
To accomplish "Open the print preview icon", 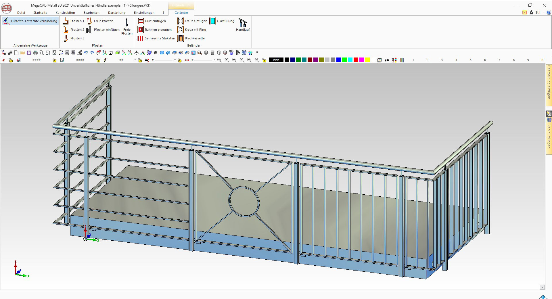I will tap(41, 53).
